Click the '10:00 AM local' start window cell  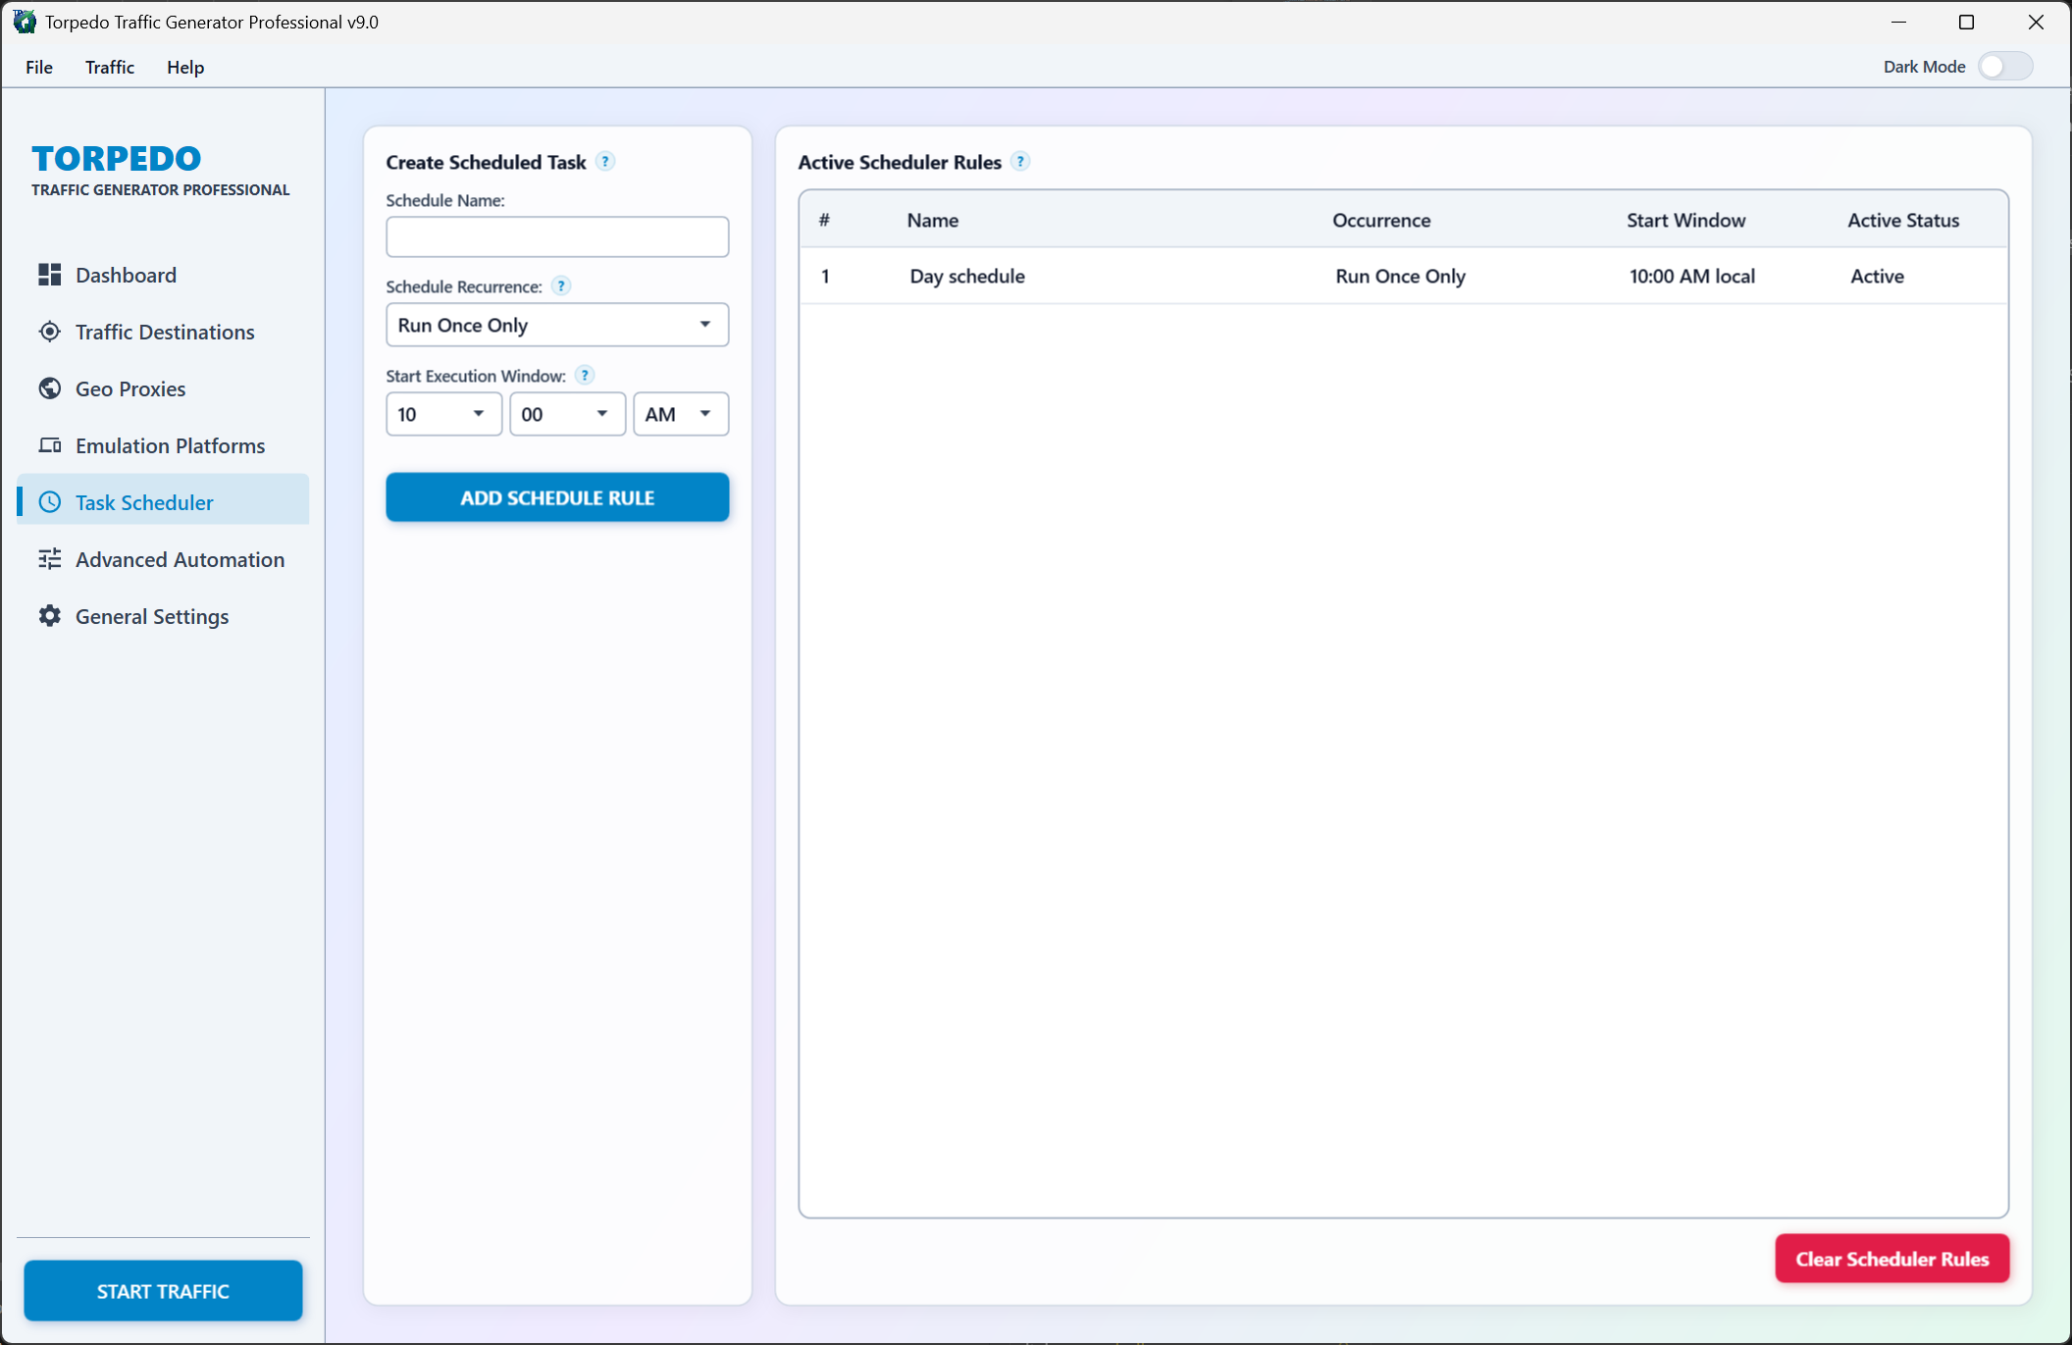pos(1692,276)
